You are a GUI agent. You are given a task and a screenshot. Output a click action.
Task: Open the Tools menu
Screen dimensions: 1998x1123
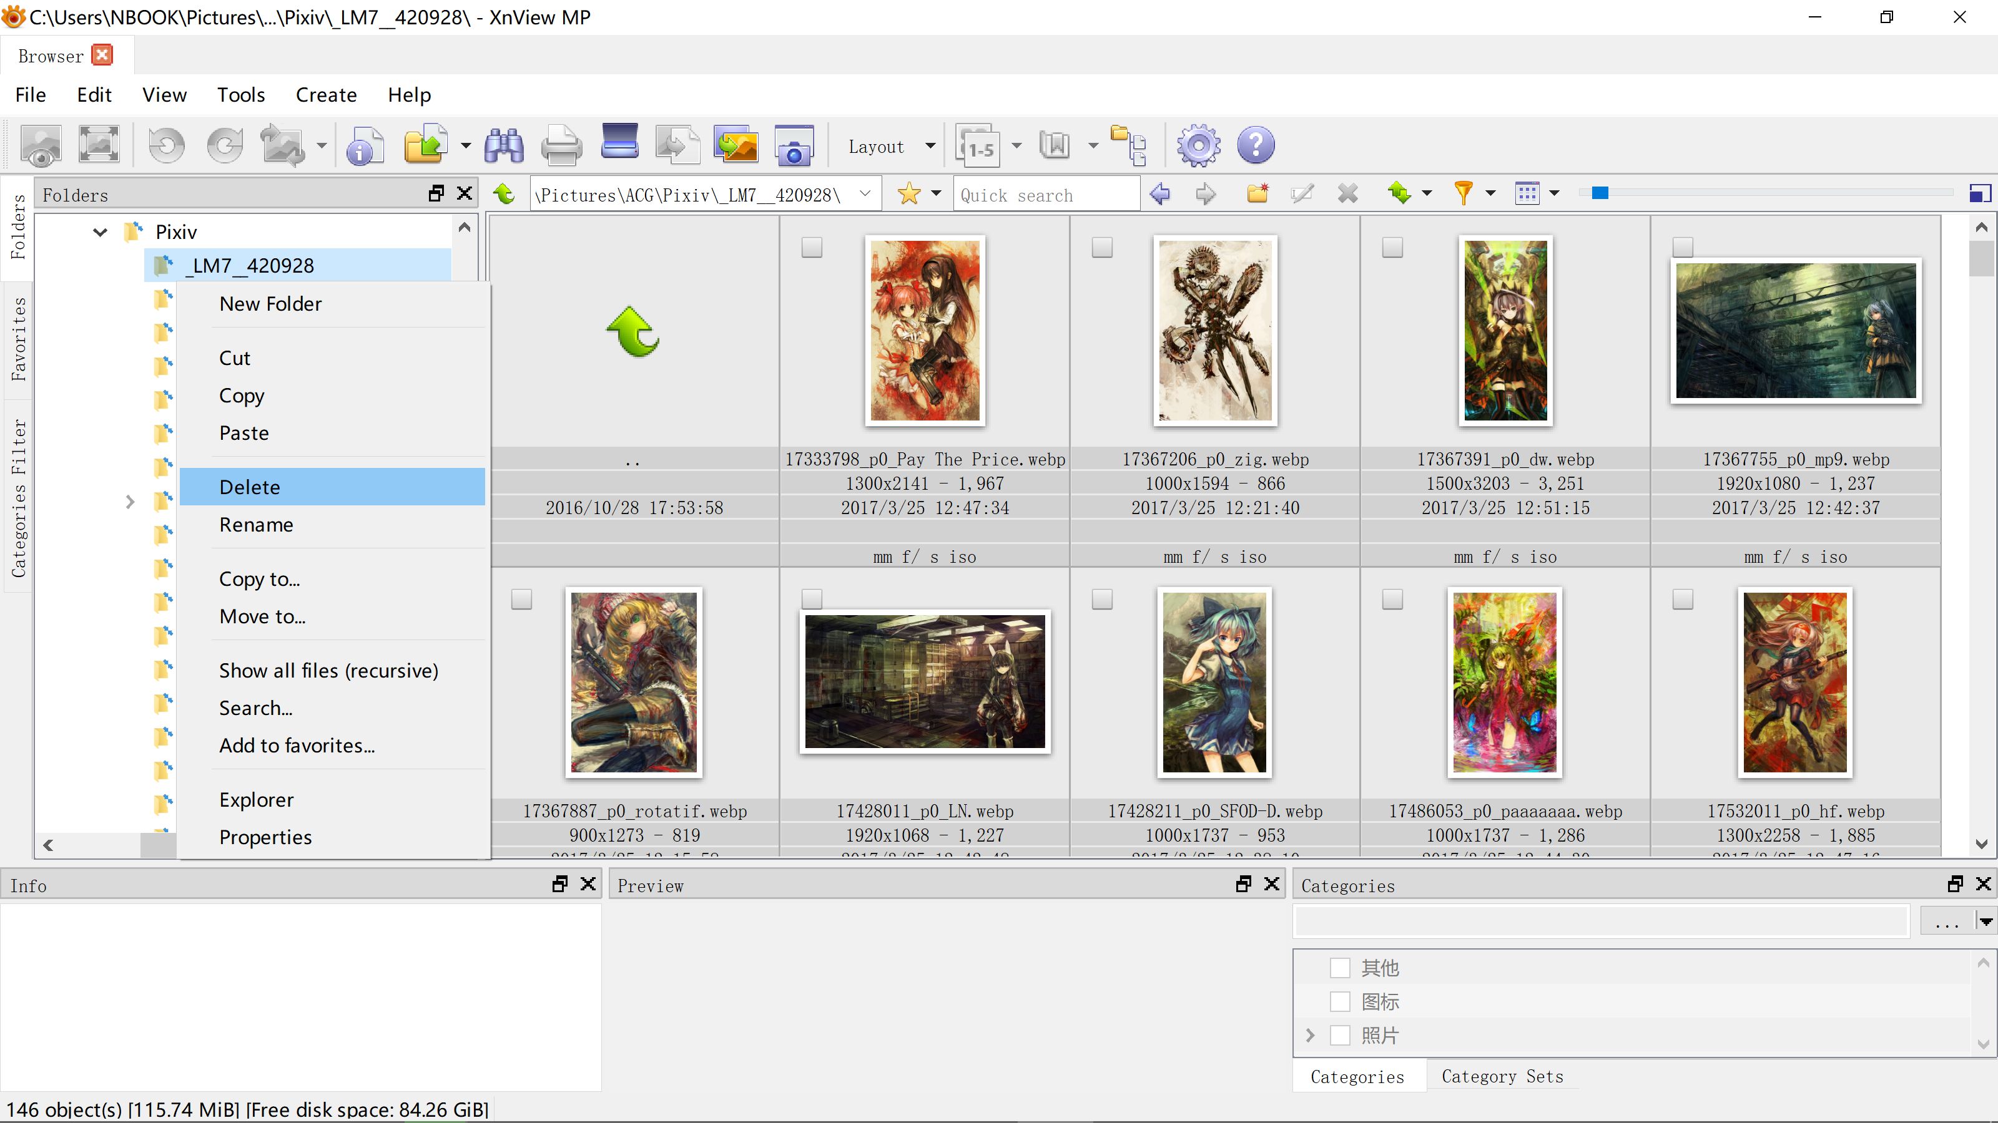coord(240,95)
